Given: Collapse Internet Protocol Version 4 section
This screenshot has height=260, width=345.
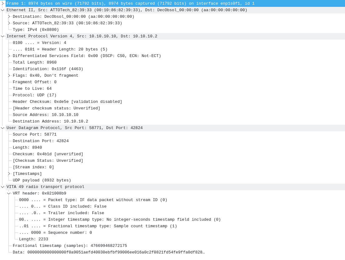Looking at the screenshot, I should pos(2,36).
